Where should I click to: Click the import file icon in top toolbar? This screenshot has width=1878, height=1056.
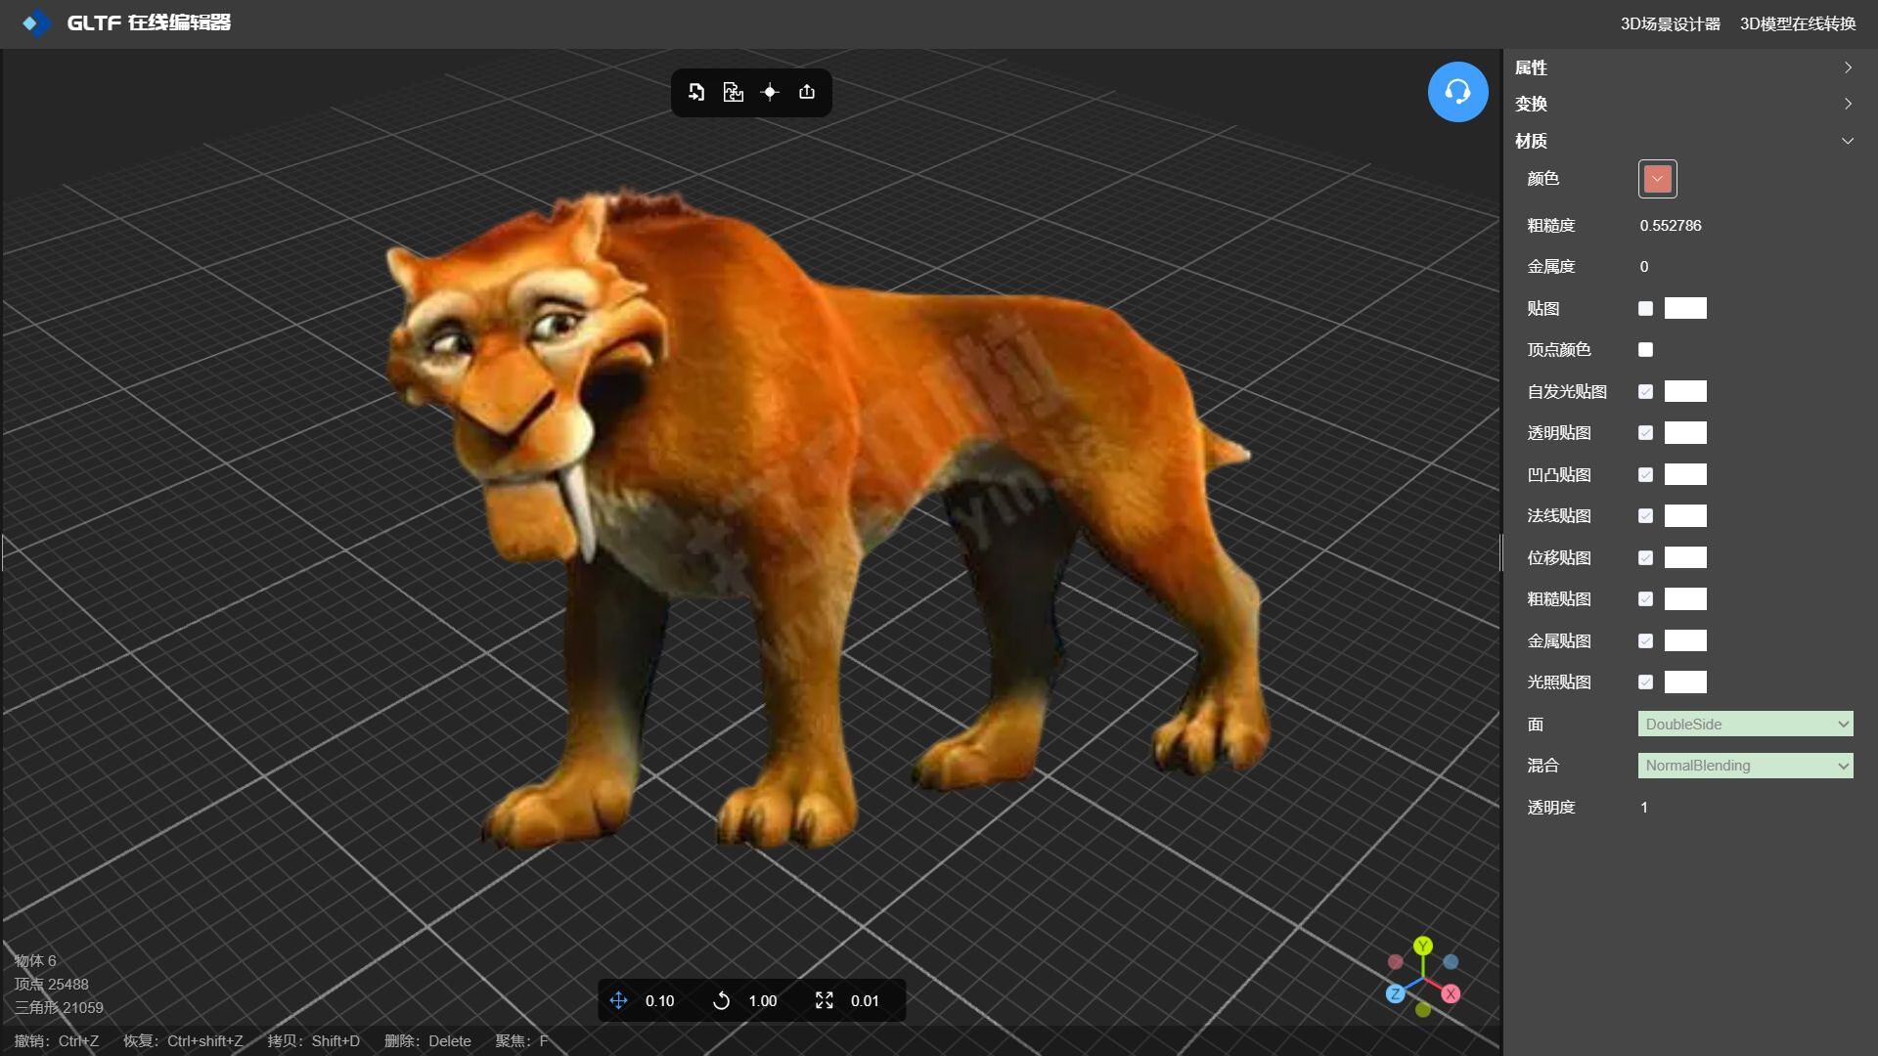(696, 92)
